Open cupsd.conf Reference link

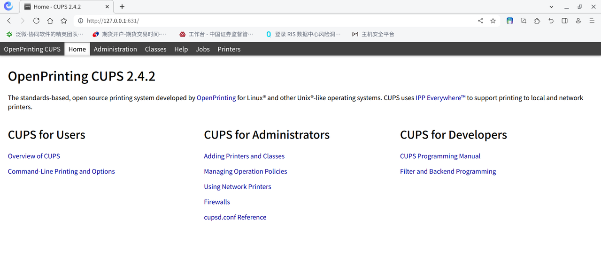(x=235, y=217)
